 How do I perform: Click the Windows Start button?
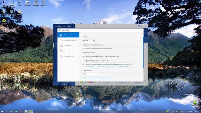(2, 111)
